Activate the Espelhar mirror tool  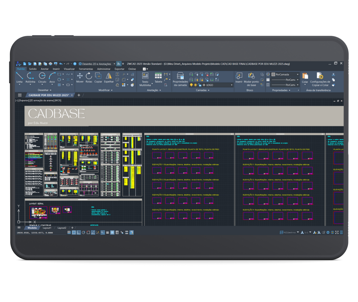coord(109,78)
